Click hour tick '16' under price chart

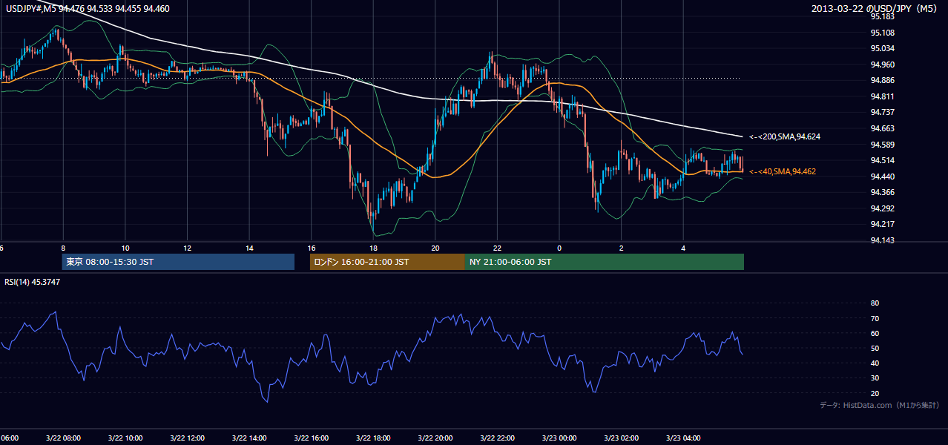point(312,248)
